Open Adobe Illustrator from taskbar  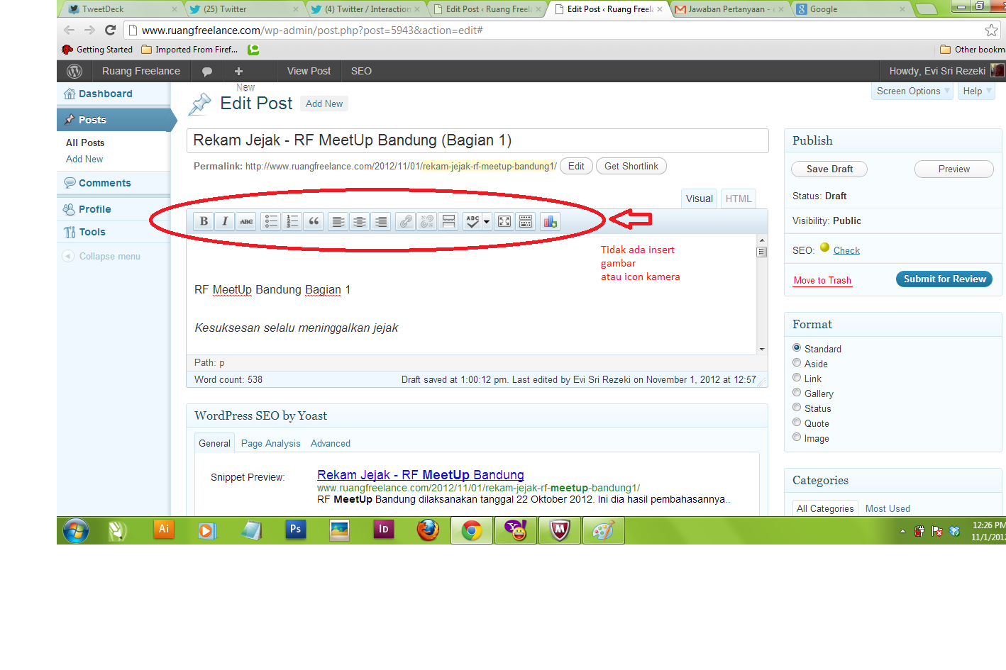pos(164,530)
